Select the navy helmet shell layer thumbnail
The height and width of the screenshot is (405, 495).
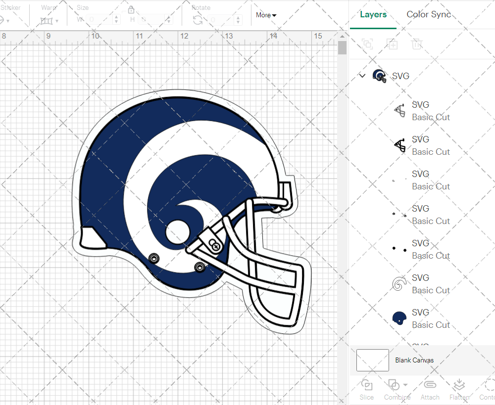point(399,318)
